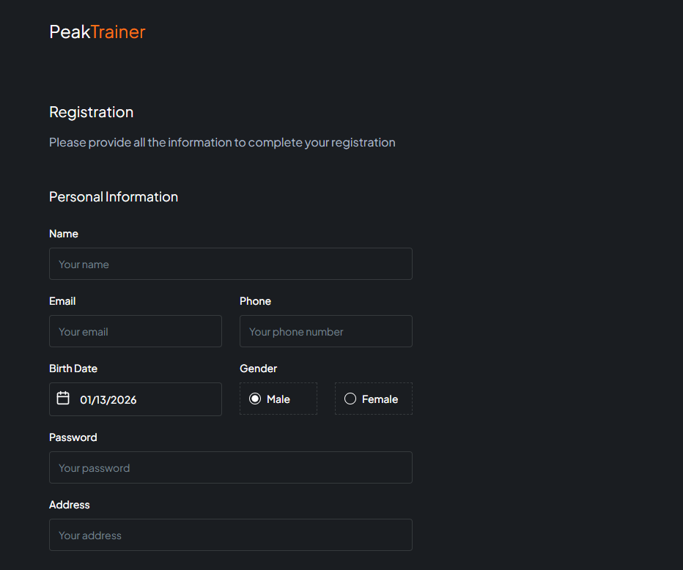Click the date value 01/13/2026
This screenshot has height=570, width=683.
[x=108, y=399]
